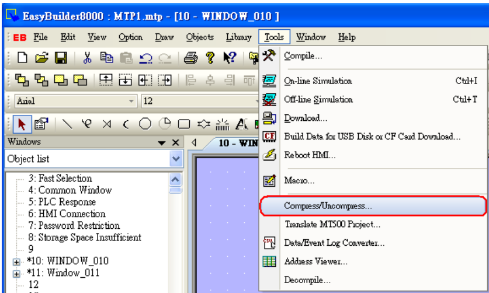Choose Compress/Uncompress... menu entry
This screenshot has height=293, width=489.
[373, 205]
